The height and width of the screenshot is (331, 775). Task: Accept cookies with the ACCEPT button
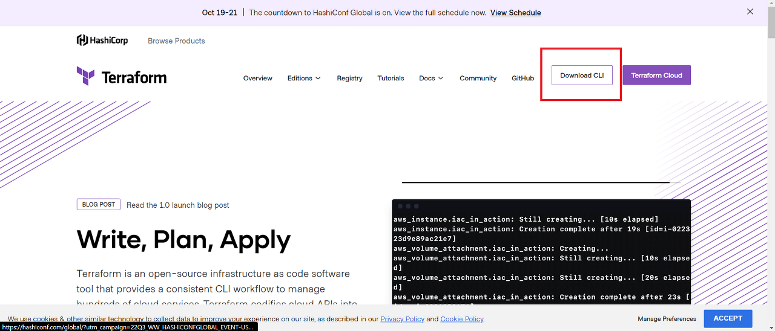point(728,318)
